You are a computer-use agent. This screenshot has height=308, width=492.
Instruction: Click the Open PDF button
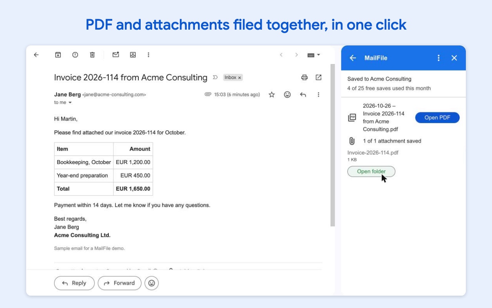coord(437,117)
